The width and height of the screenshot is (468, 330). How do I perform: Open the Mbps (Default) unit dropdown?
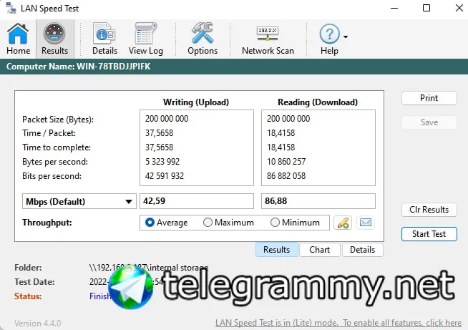[79, 201]
